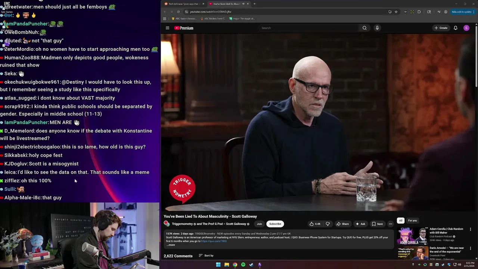Open the account avatar menu
Image resolution: width=478 pixels, height=269 pixels.
coord(466,28)
